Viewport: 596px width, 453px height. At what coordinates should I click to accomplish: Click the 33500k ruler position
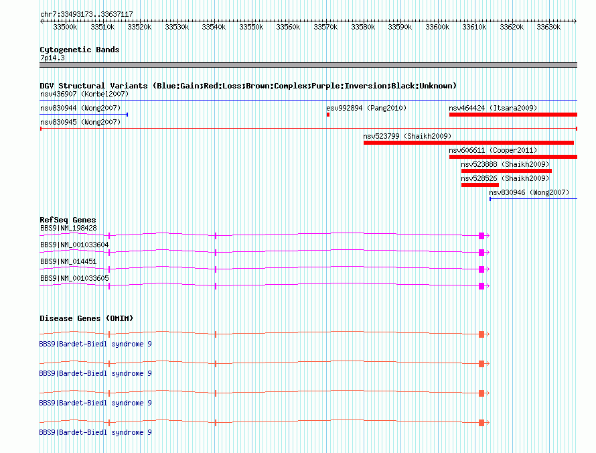(x=65, y=27)
